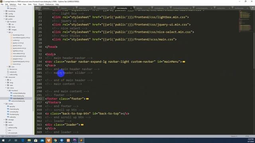Image resolution: width=255 pixels, height=143 pixels.
Task: Open the Find menu
Action: tap(20, 4)
